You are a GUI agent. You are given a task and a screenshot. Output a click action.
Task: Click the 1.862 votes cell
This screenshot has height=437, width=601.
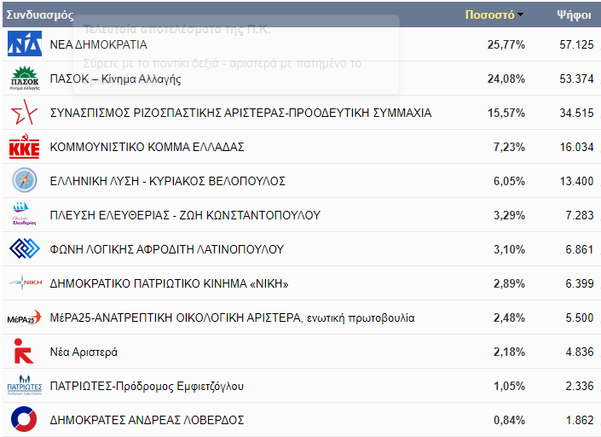[580, 421]
